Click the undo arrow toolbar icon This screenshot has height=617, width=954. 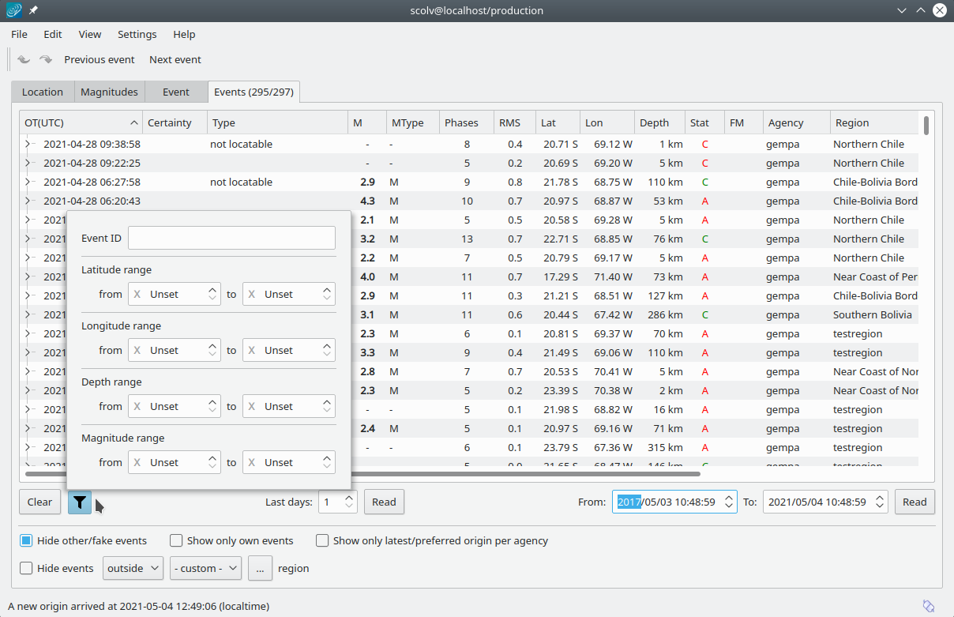[x=24, y=59]
